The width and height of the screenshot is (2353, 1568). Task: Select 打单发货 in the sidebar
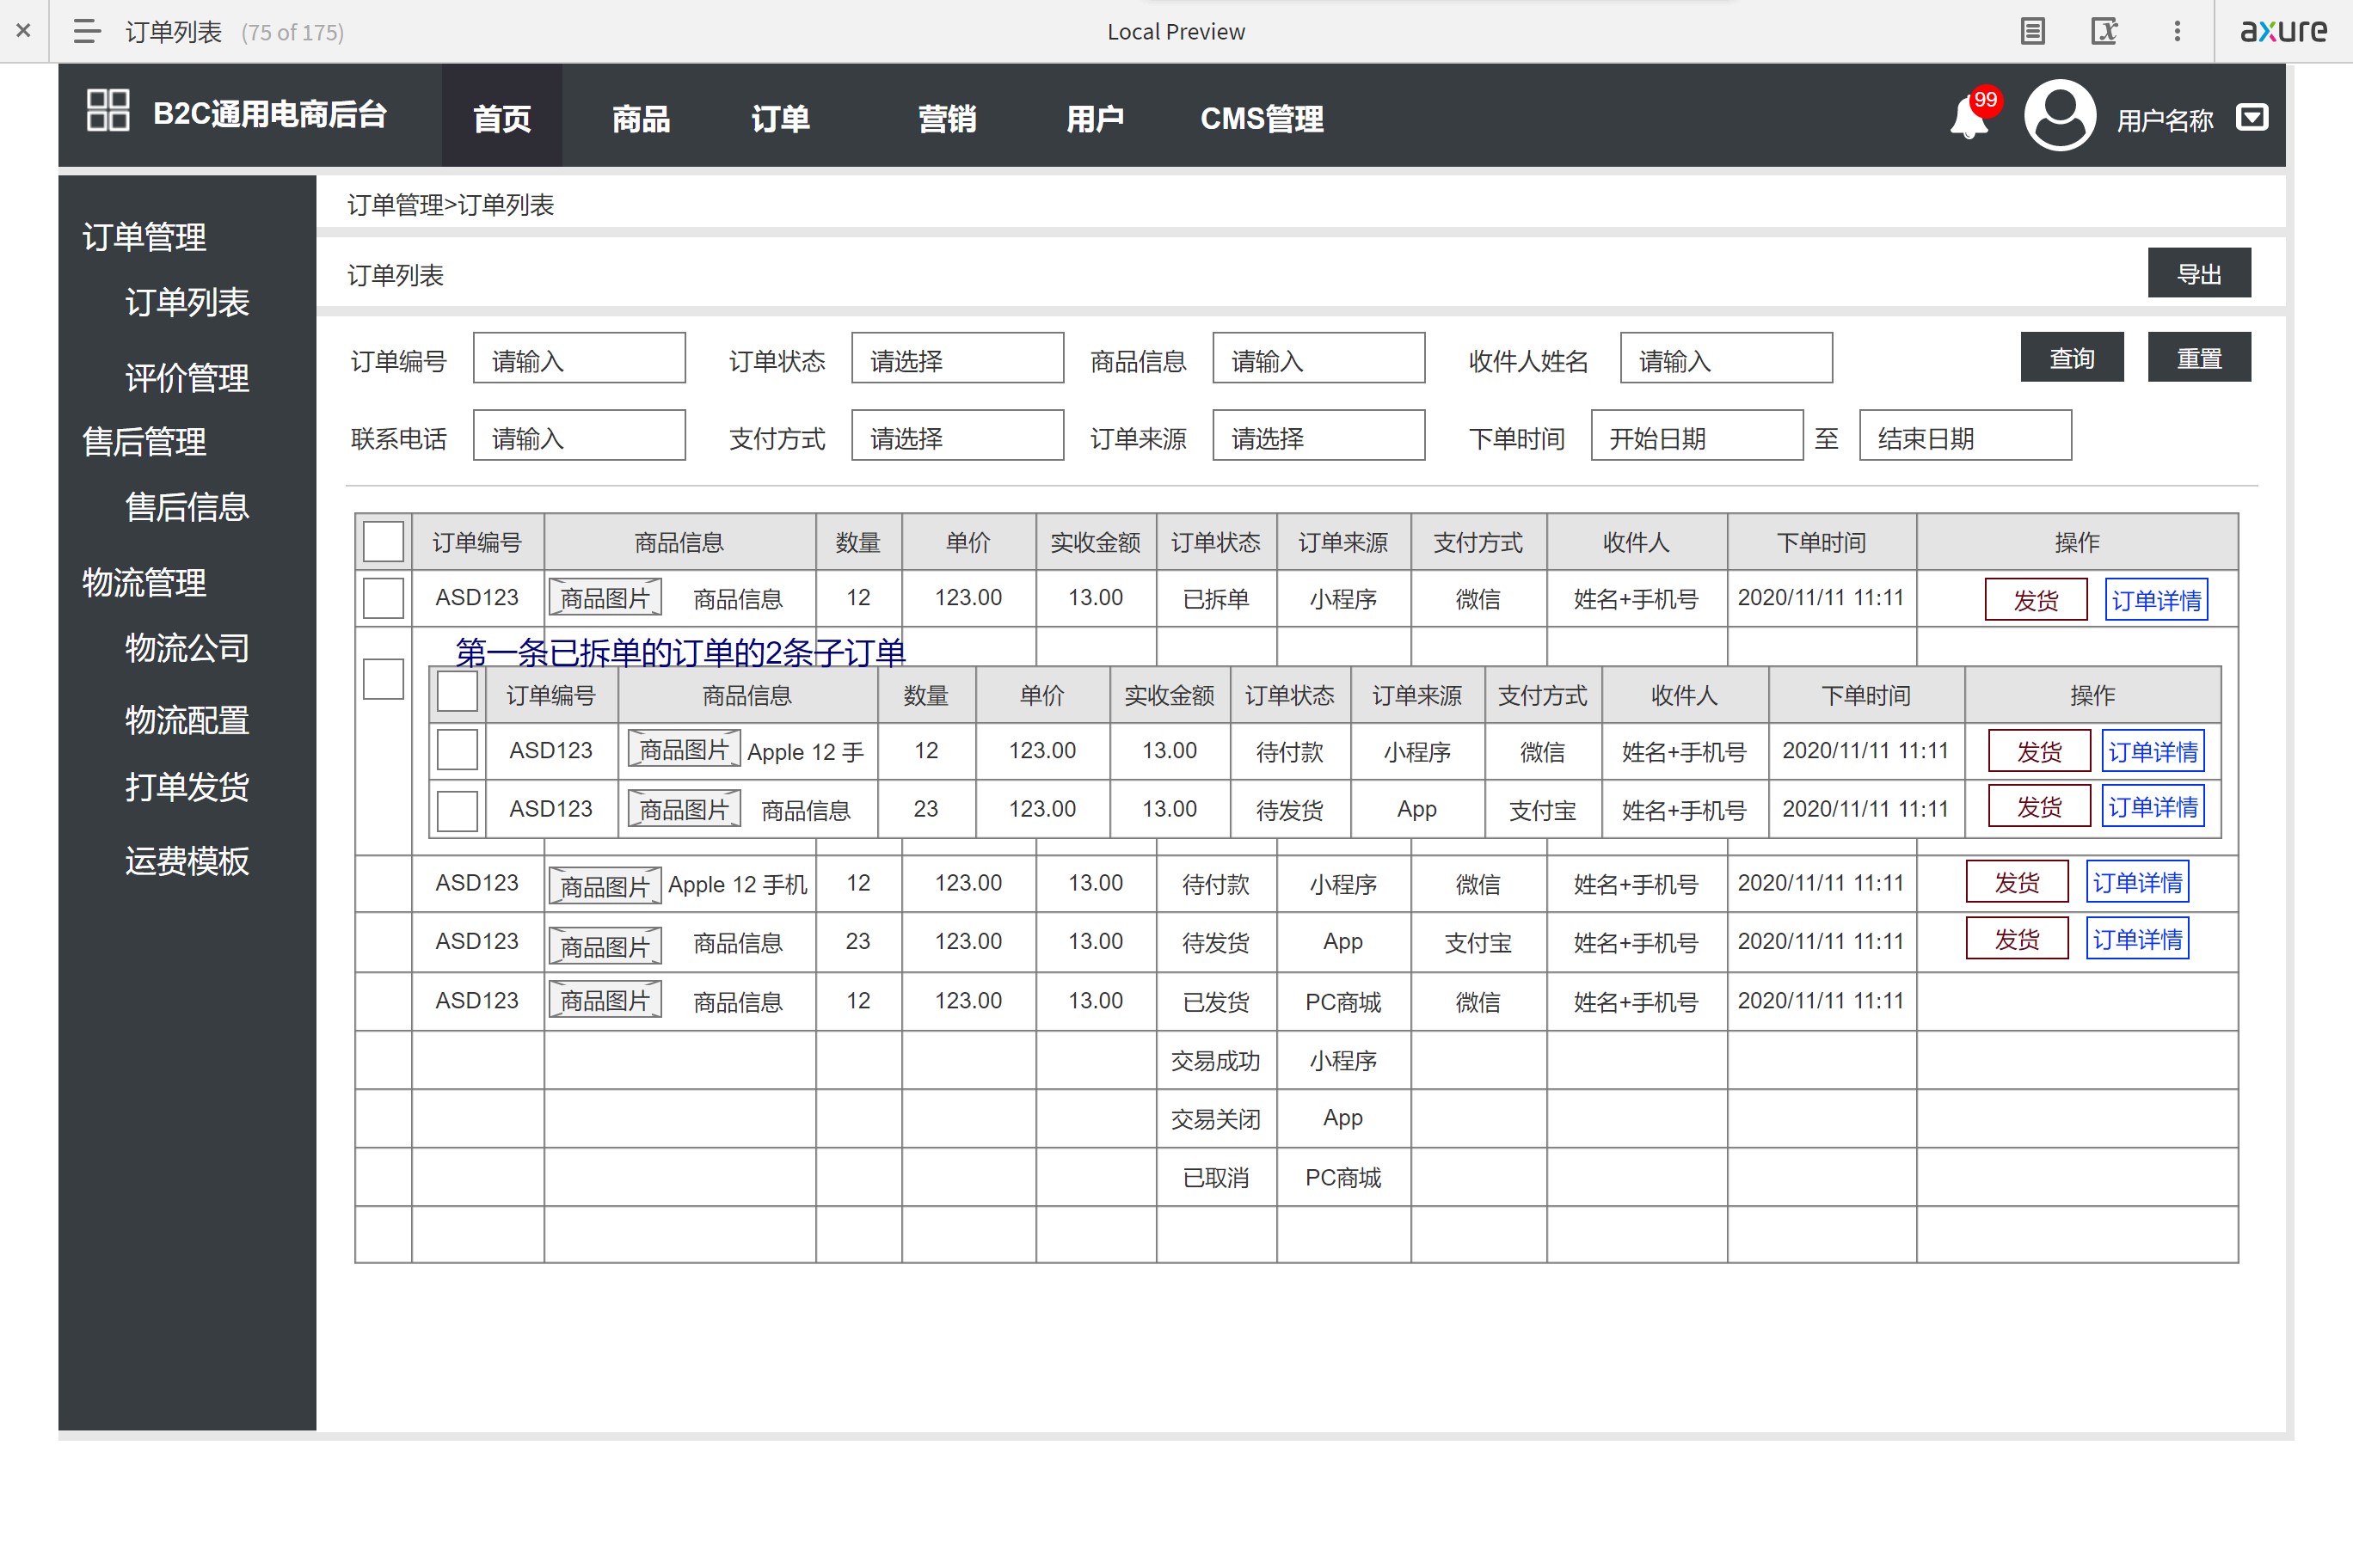[x=187, y=787]
